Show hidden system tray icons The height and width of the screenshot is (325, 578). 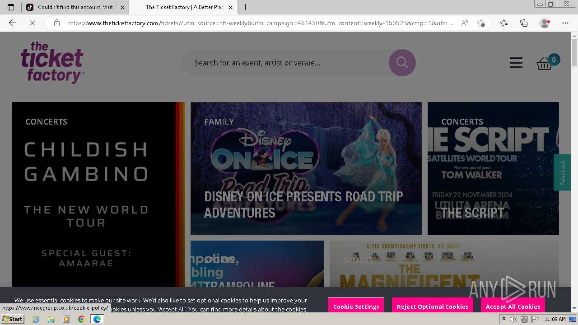point(504,319)
